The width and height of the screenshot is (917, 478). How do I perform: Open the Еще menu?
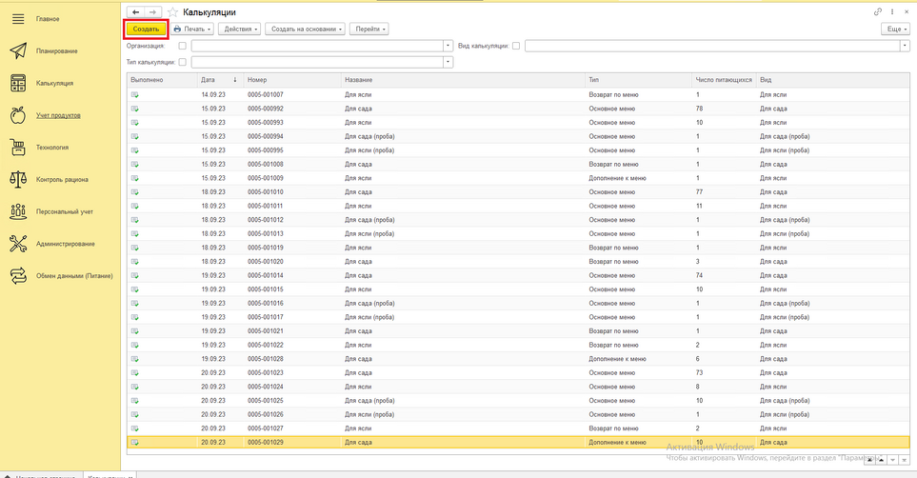(895, 30)
